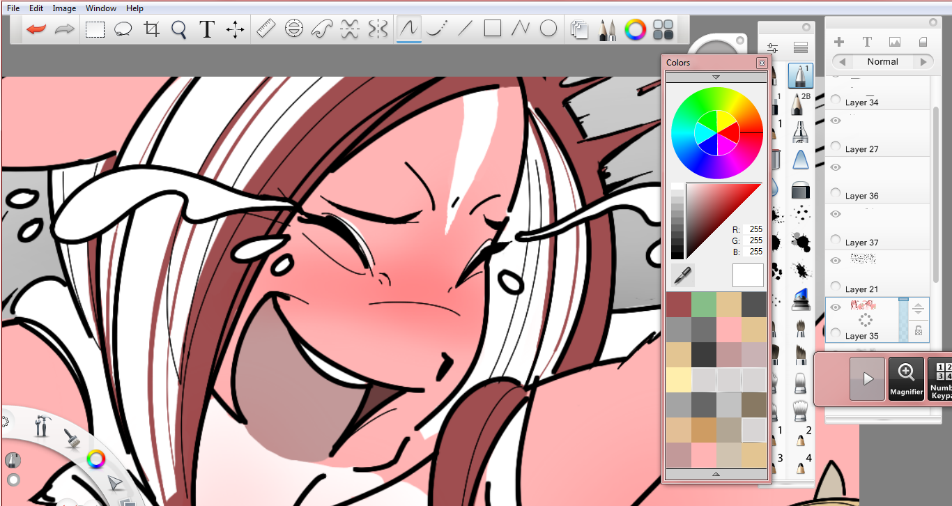Activate the Crop tool
Image resolution: width=952 pixels, height=506 pixels.
[151, 29]
